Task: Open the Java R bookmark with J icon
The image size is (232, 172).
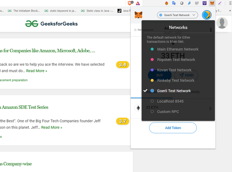Action: click(x=124, y=11)
